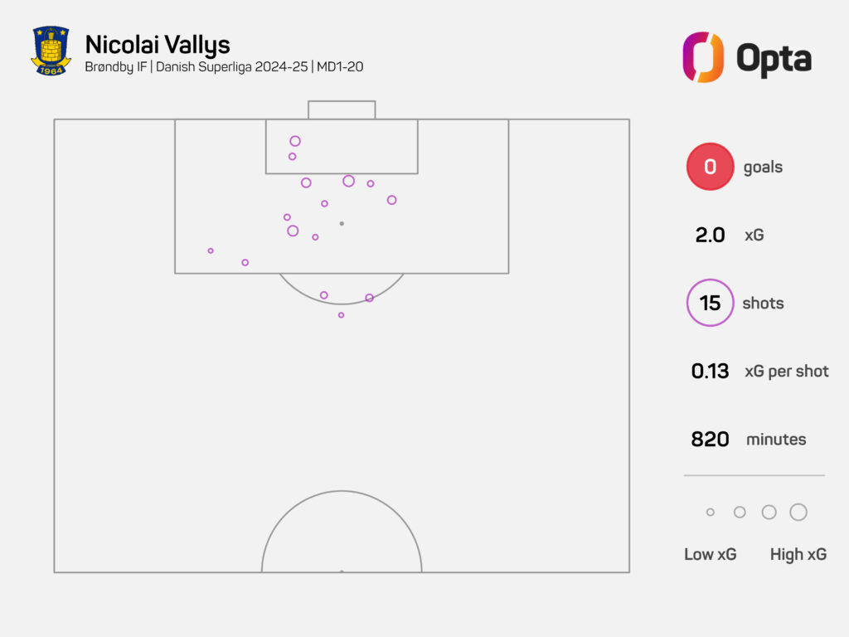Image resolution: width=849 pixels, height=637 pixels.
Task: Click the penalty spot on the pitch
Action: 342,223
